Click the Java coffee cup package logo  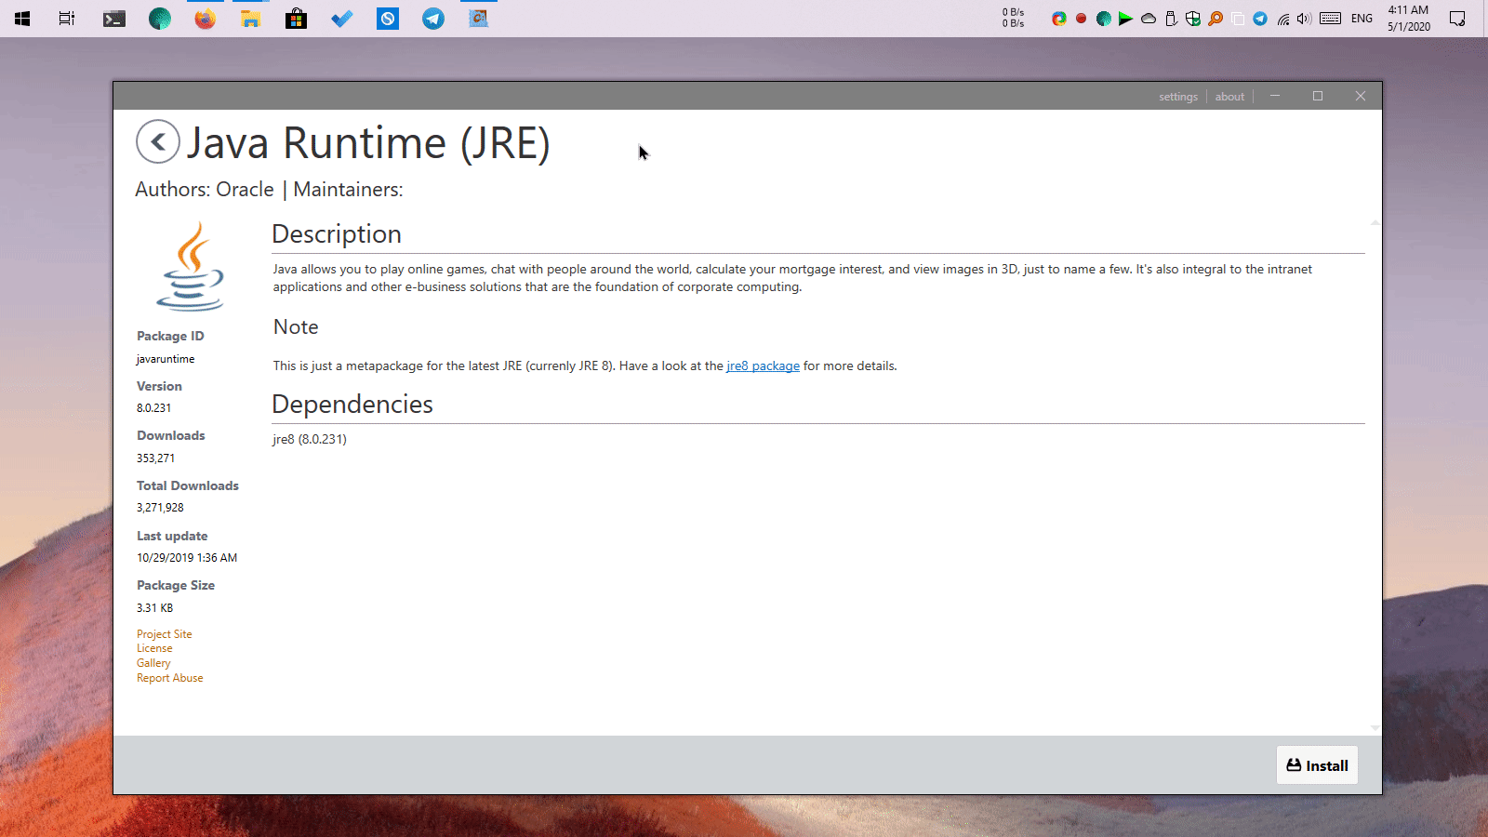click(191, 266)
